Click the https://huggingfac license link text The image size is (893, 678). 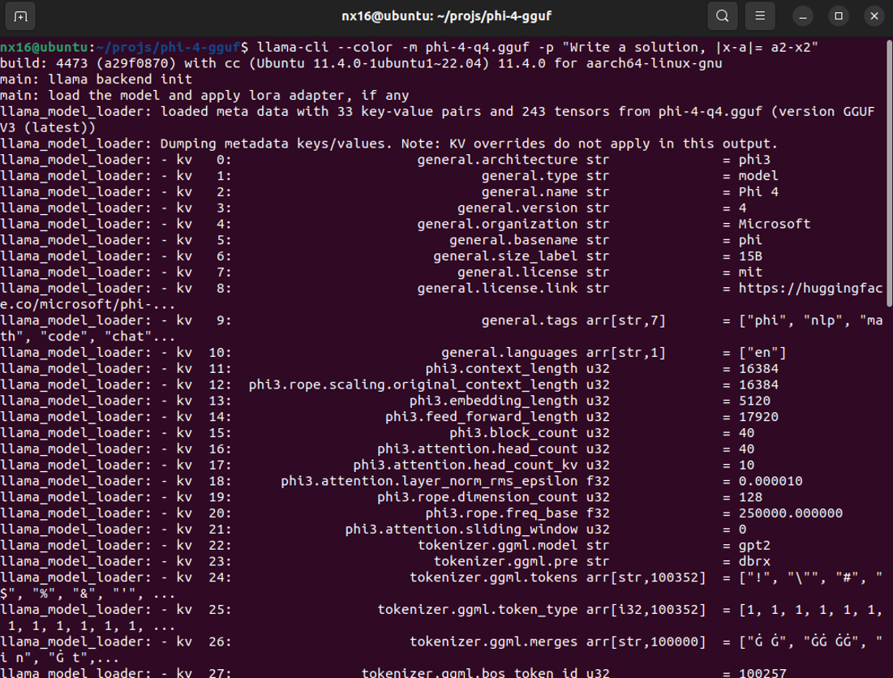[810, 288]
